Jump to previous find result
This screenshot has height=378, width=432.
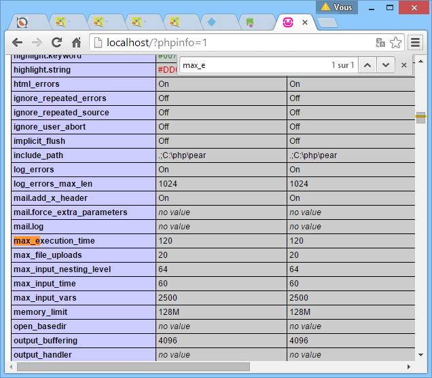point(367,65)
